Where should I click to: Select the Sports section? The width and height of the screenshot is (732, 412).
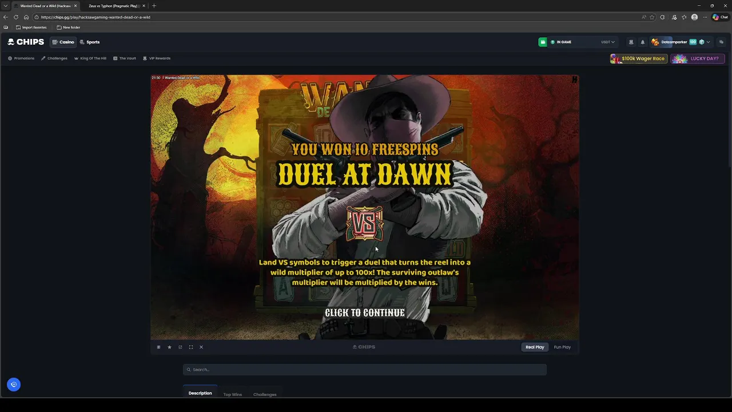tap(90, 42)
